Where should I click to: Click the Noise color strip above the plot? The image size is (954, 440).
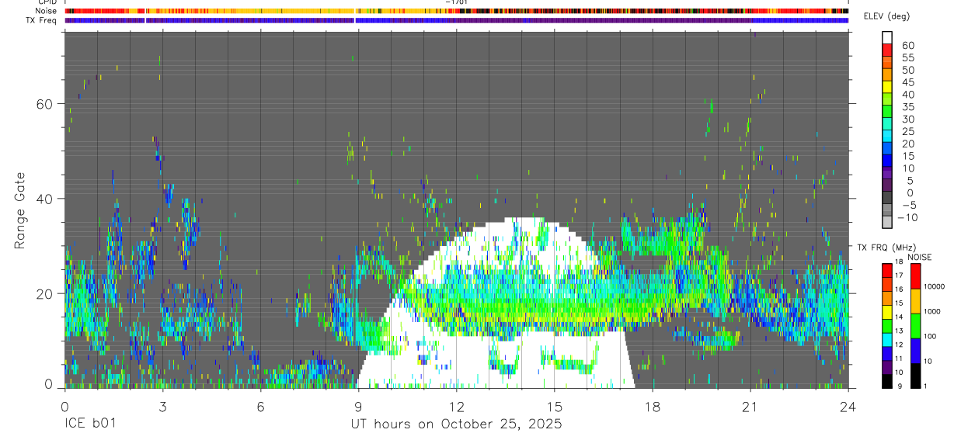(x=457, y=11)
